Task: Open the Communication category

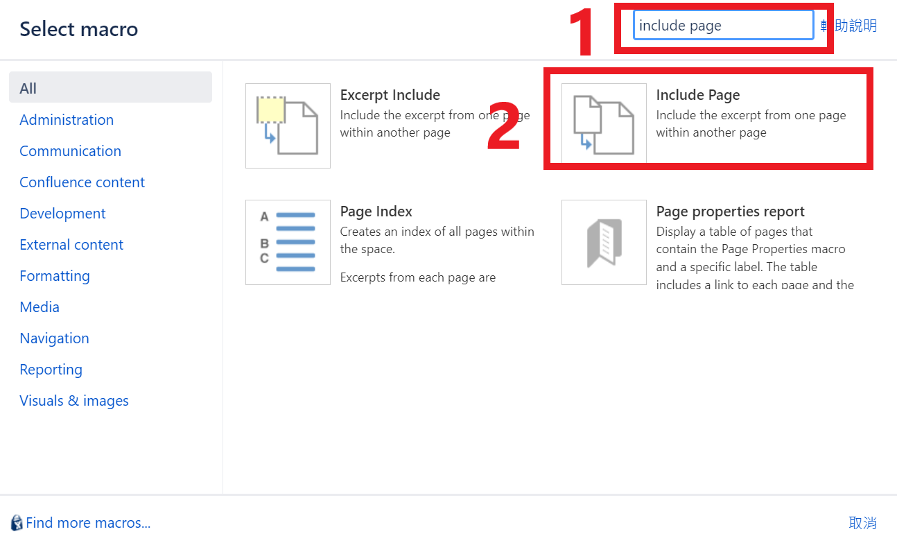Action: [70, 150]
